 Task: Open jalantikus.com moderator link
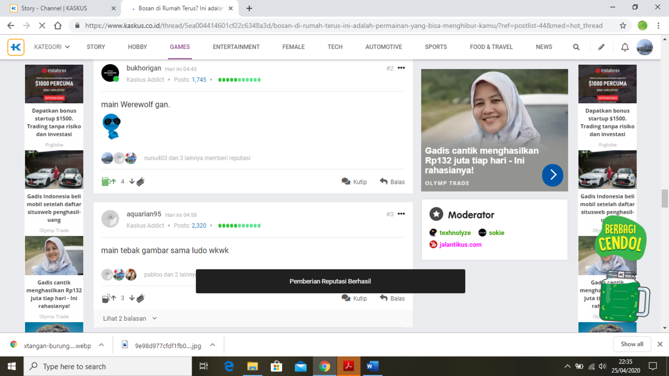(x=460, y=244)
